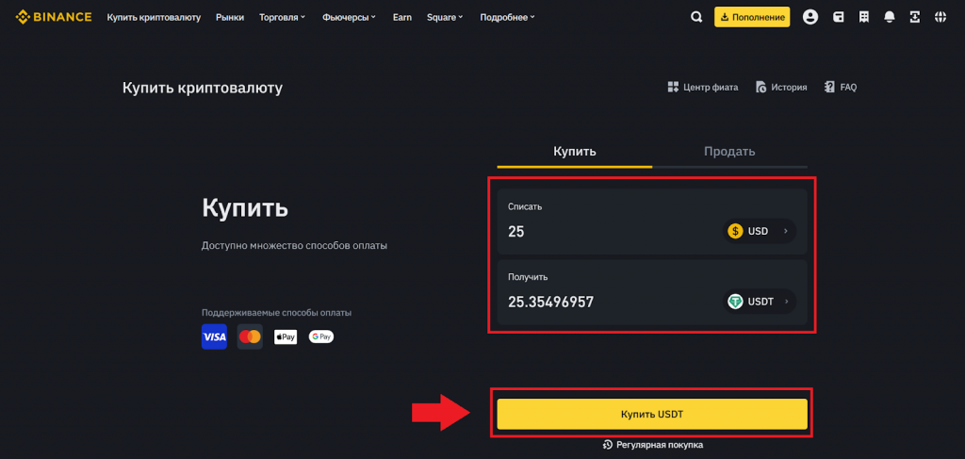Click the Mastercard payment logo

click(x=250, y=336)
